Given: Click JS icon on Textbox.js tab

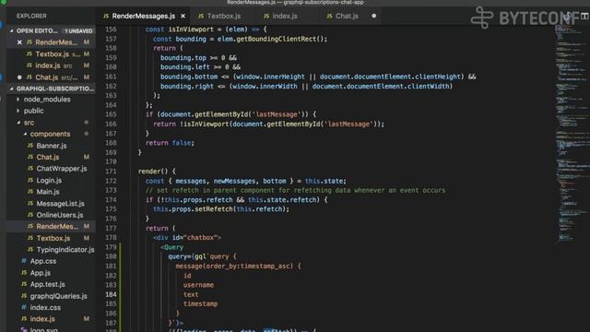Looking at the screenshot, I should (x=201, y=17).
